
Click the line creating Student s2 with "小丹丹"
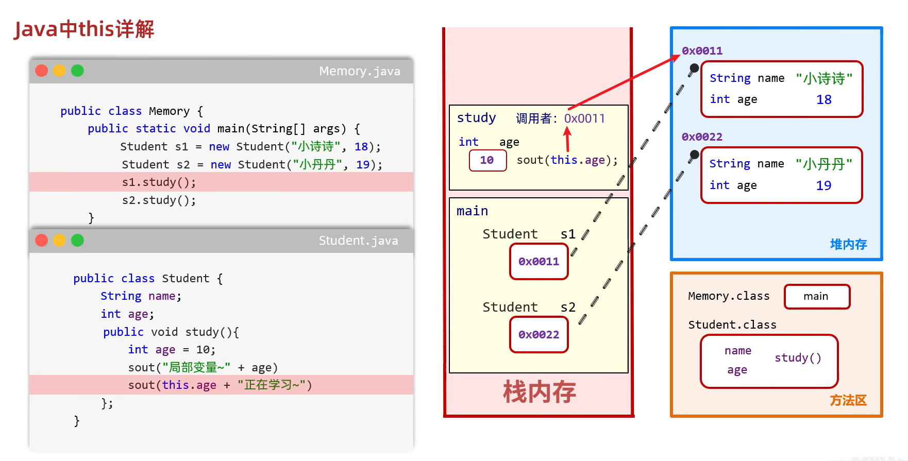[252, 165]
